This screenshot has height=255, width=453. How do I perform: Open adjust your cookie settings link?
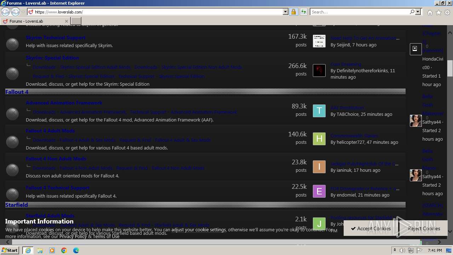[199, 229]
